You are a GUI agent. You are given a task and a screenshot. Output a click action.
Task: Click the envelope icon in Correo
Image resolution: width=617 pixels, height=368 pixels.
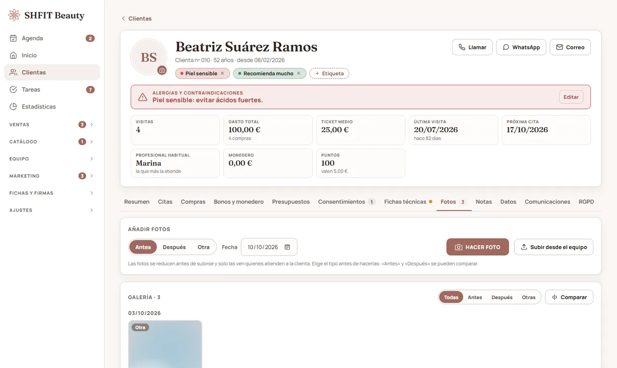pyautogui.click(x=560, y=47)
